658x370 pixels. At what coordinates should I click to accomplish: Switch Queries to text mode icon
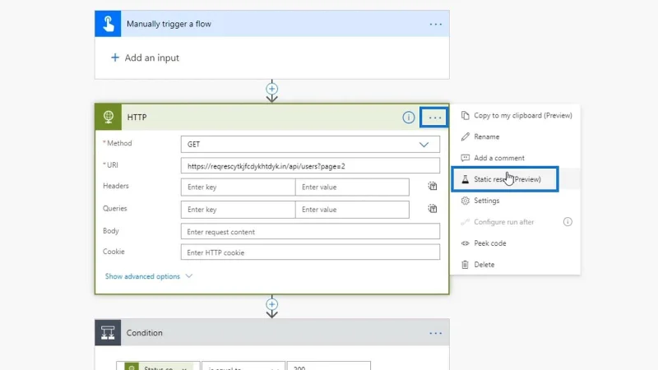click(x=433, y=209)
